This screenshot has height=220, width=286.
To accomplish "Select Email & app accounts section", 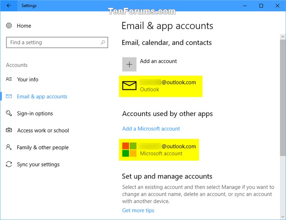I will [42, 97].
